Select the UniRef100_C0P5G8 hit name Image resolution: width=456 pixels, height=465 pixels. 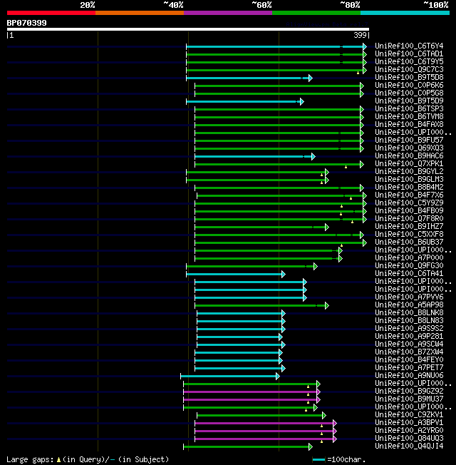coord(409,93)
